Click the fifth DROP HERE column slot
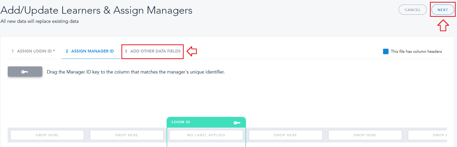 [x=365, y=135]
